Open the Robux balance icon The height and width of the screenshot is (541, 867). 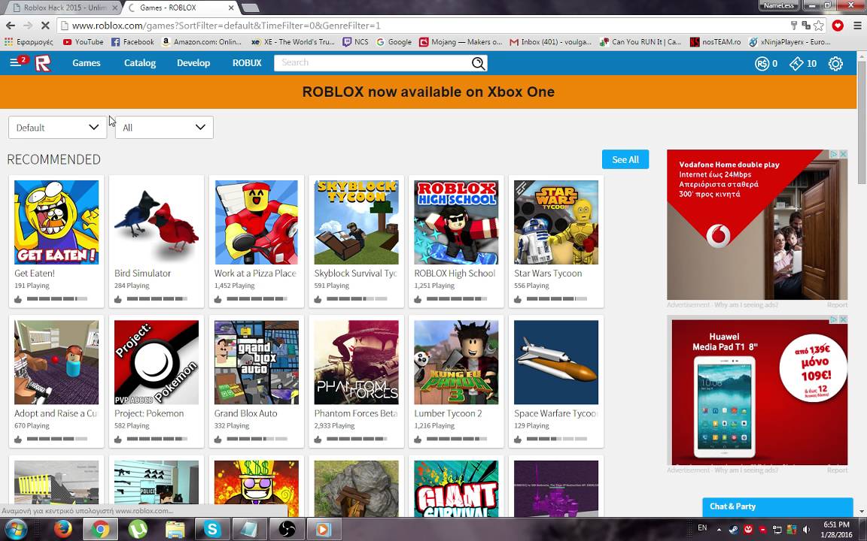tap(762, 63)
